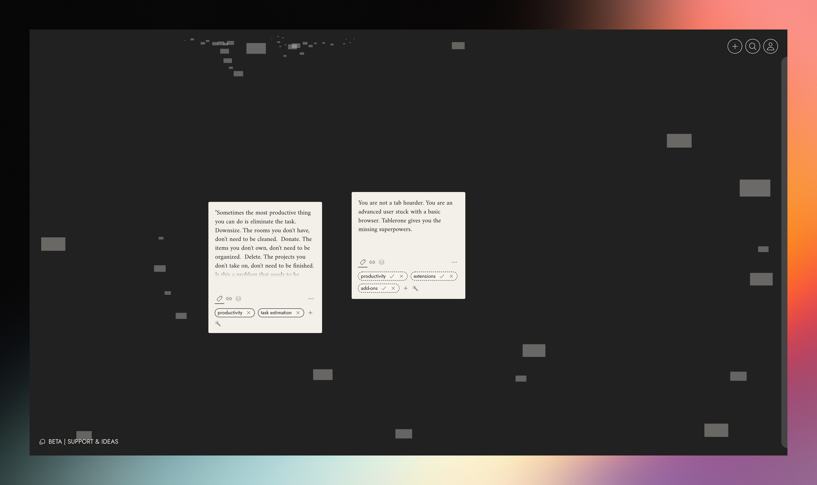Accept the suggested 'extensions' tag with the checkmark

pos(442,276)
